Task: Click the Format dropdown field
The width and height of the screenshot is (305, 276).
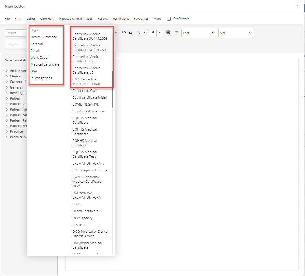Action: click(x=16, y=33)
